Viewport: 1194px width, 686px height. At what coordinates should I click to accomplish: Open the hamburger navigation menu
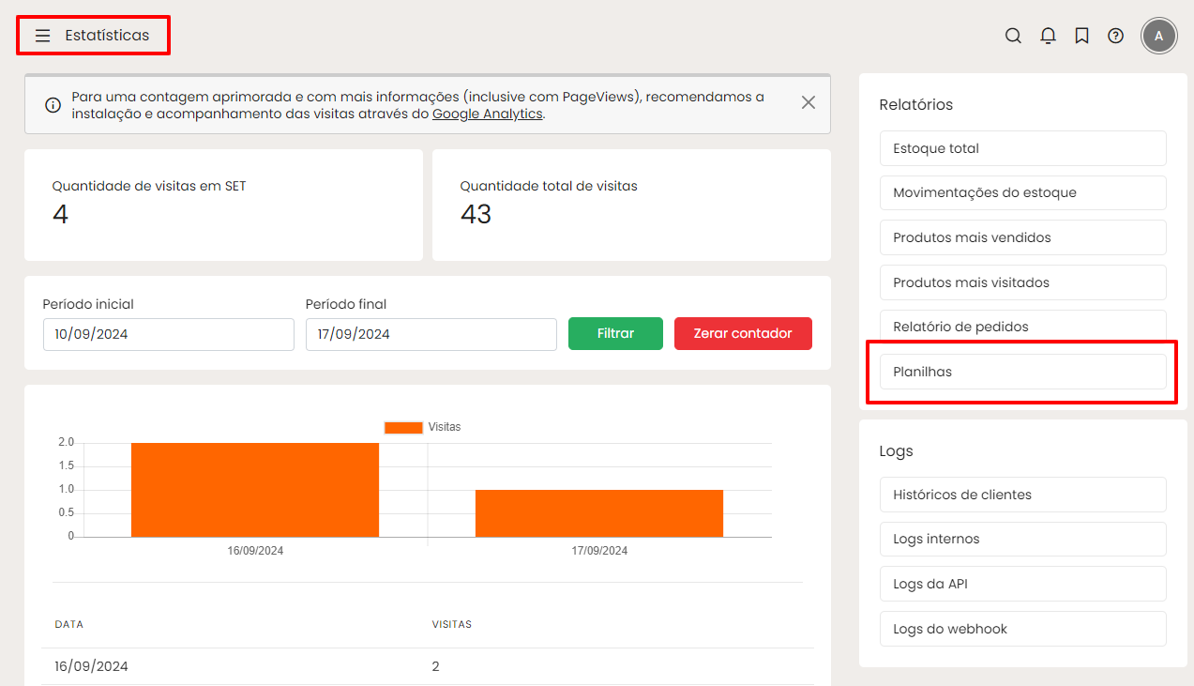point(42,36)
